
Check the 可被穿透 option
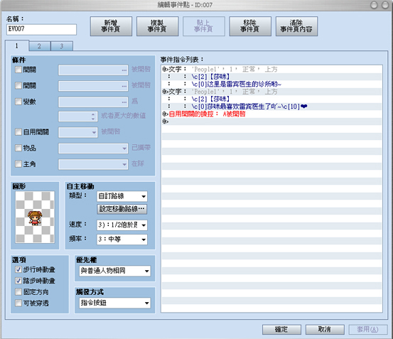pyautogui.click(x=18, y=303)
